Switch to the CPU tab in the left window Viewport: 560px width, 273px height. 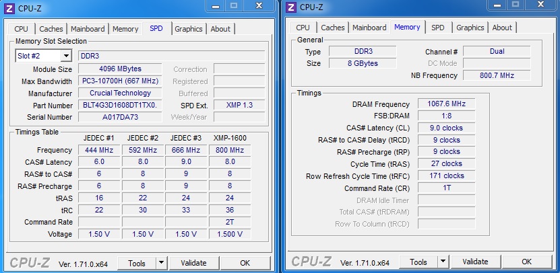[22, 29]
